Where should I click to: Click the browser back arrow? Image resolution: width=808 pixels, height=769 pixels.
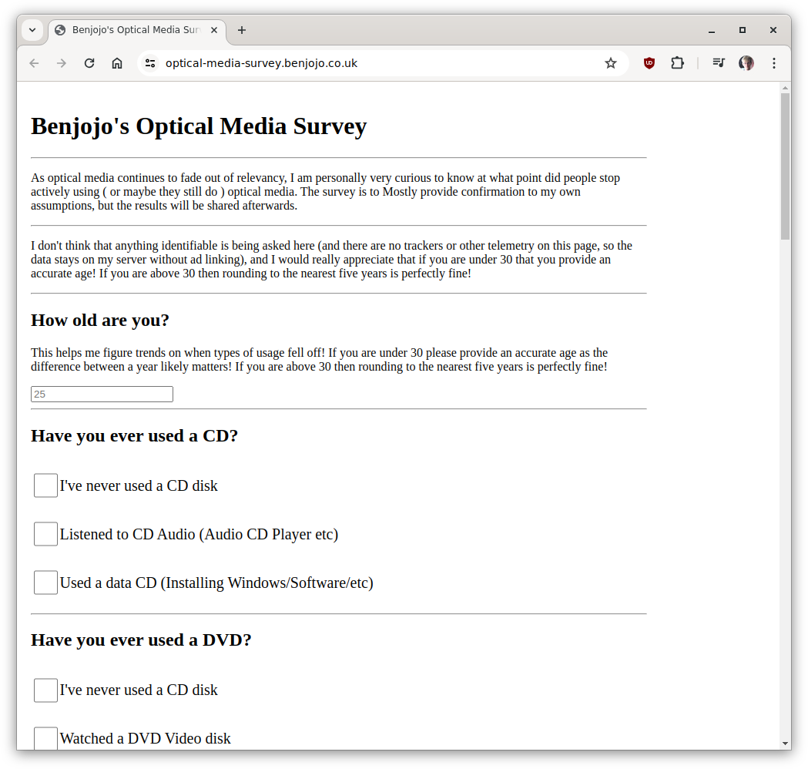[34, 63]
